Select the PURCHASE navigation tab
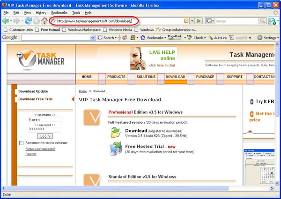281x199 pixels. point(205,77)
